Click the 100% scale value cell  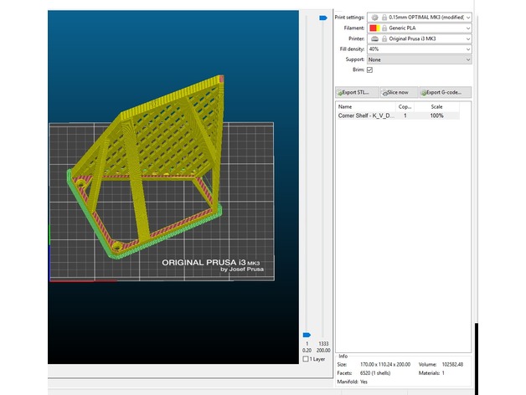tap(436, 115)
